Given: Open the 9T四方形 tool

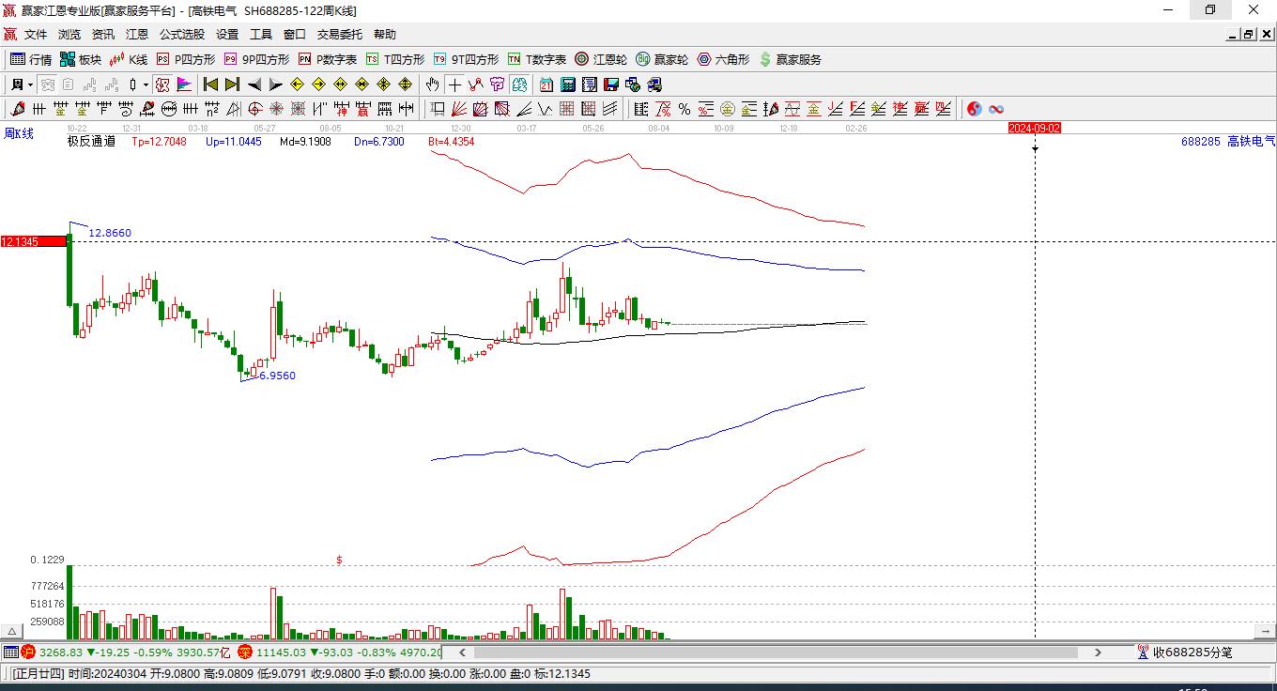Looking at the screenshot, I should click(466, 59).
